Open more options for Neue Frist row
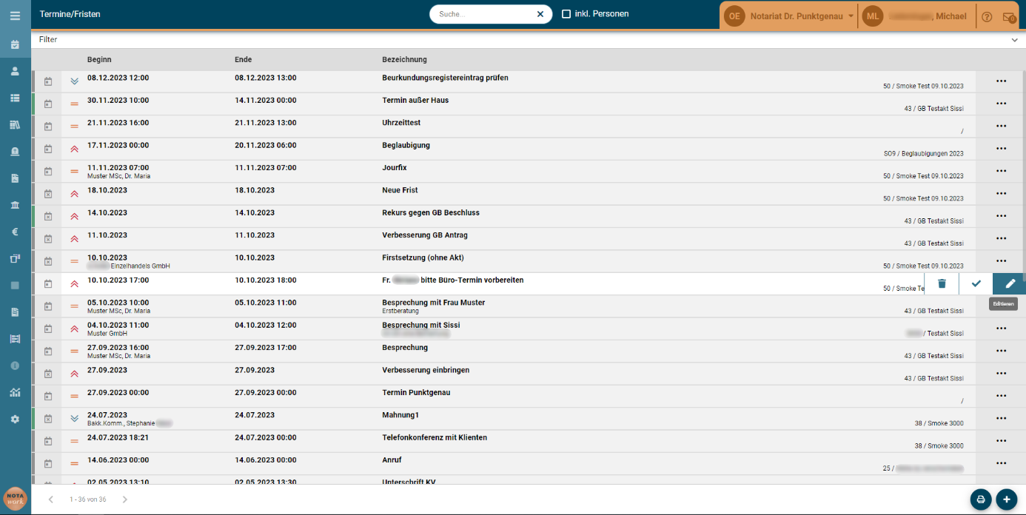This screenshot has height=515, width=1026. (x=1002, y=193)
